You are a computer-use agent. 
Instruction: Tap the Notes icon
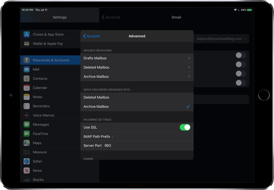27,97
